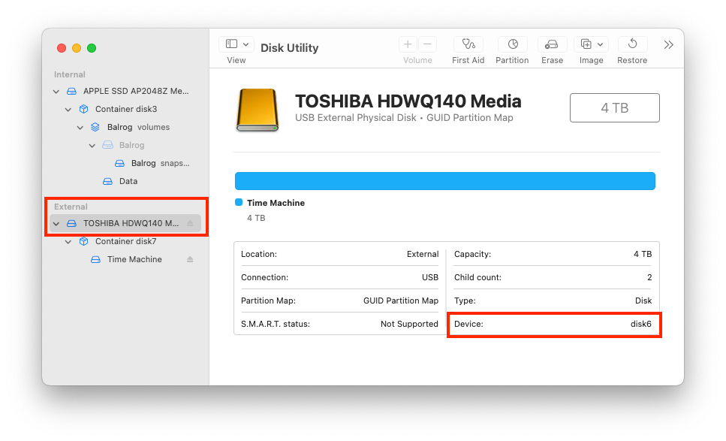726x441 pixels.
Task: Add a volume with the plus button
Action: (x=408, y=44)
